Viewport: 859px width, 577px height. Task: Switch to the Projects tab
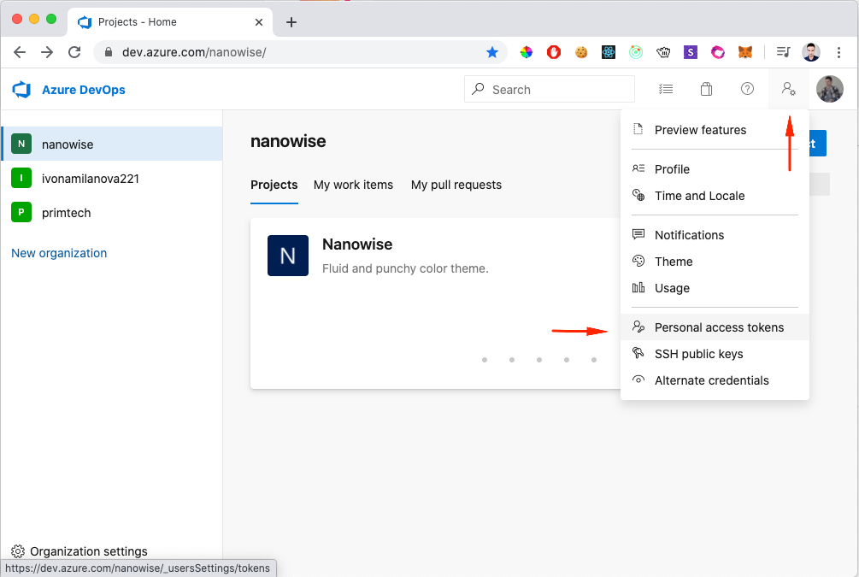coord(274,185)
